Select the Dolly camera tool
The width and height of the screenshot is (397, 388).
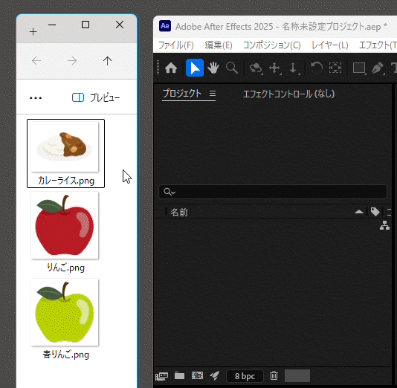pos(293,68)
